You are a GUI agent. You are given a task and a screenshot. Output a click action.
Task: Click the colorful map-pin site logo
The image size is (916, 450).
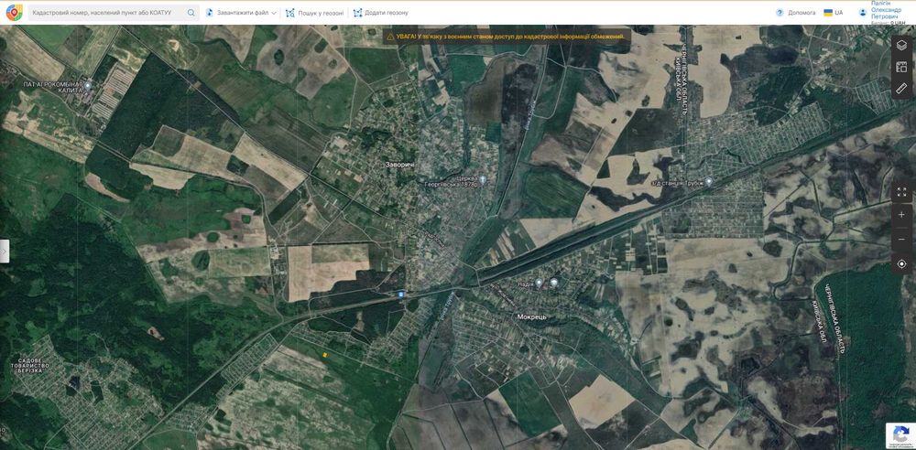14,12
